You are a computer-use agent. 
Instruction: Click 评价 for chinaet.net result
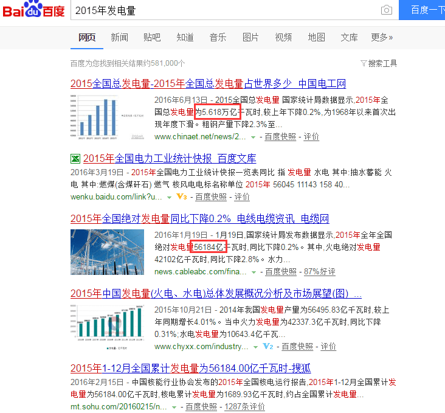pyautogui.click(x=311, y=137)
